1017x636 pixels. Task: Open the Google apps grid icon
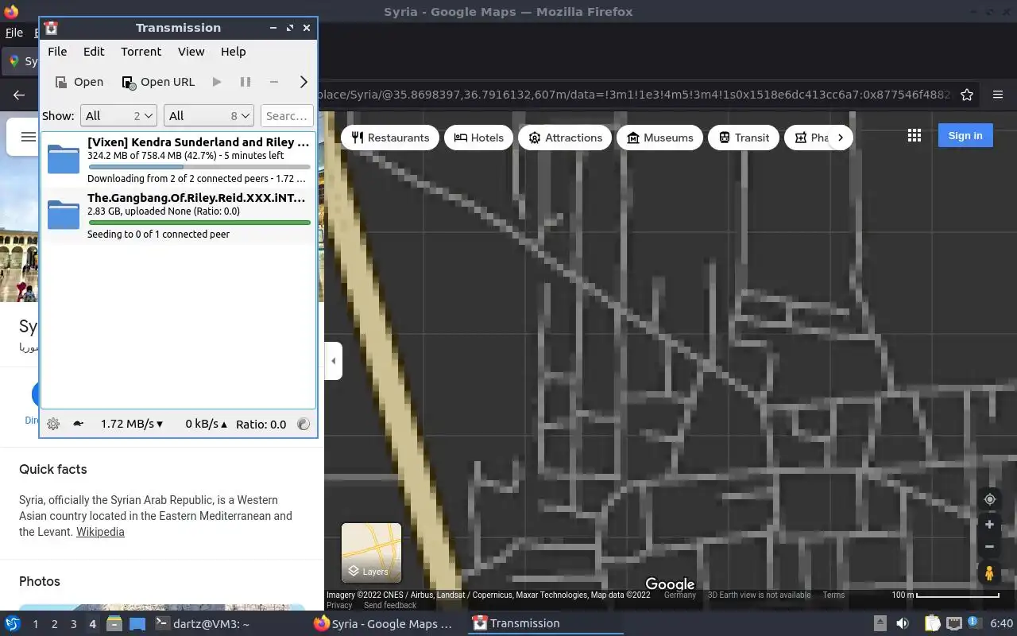pos(915,136)
